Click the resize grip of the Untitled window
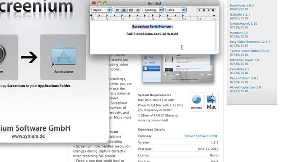 click(x=218, y=53)
